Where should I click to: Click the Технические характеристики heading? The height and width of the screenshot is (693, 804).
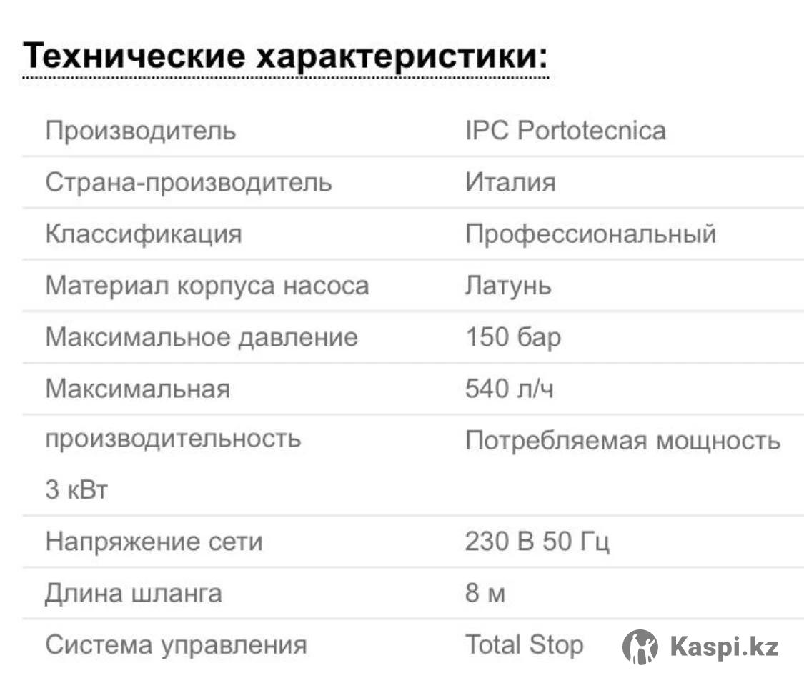coord(286,55)
